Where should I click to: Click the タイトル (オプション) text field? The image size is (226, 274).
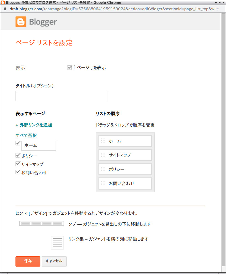coord(62,96)
